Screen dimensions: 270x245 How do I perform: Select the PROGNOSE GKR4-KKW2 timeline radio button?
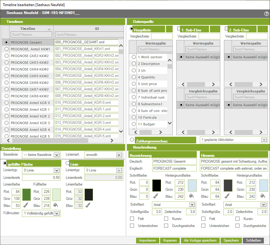(x=7, y=69)
